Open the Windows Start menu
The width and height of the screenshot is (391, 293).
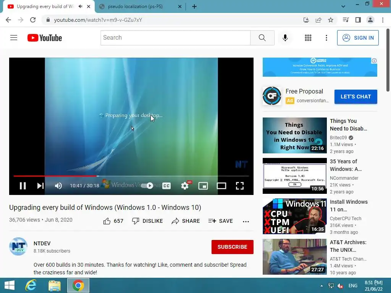10,285
